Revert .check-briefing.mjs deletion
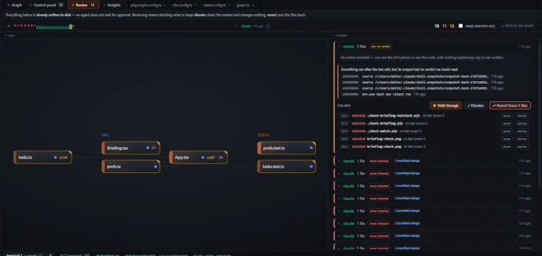Viewport: 542px width, 256px height. pyautogui.click(x=506, y=123)
